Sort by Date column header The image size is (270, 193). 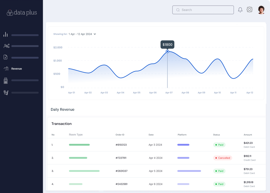(x=151, y=135)
